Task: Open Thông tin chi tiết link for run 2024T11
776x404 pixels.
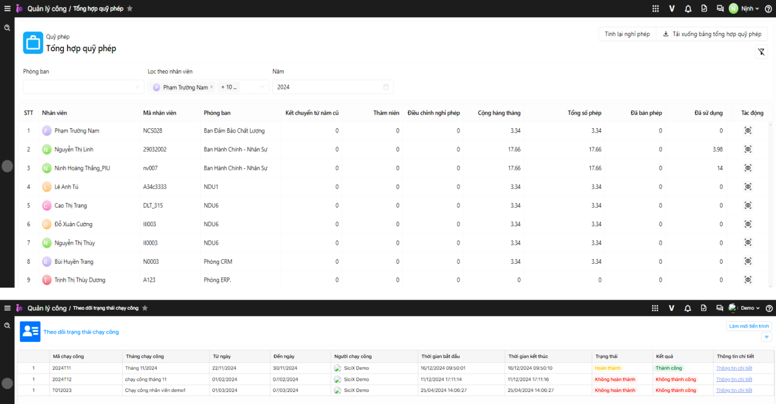Action: tap(735, 368)
